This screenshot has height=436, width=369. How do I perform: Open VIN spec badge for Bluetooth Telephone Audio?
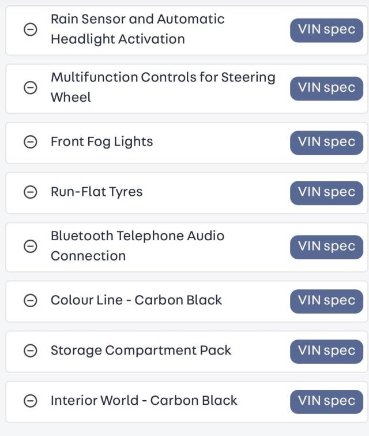(x=326, y=247)
